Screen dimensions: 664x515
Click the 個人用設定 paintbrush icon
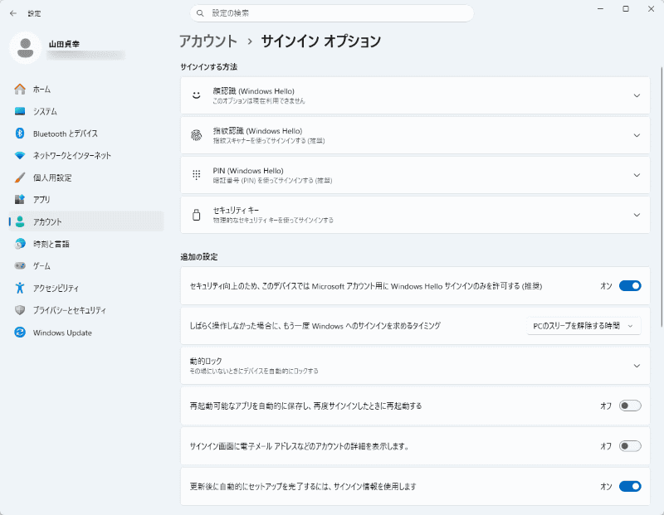click(20, 177)
